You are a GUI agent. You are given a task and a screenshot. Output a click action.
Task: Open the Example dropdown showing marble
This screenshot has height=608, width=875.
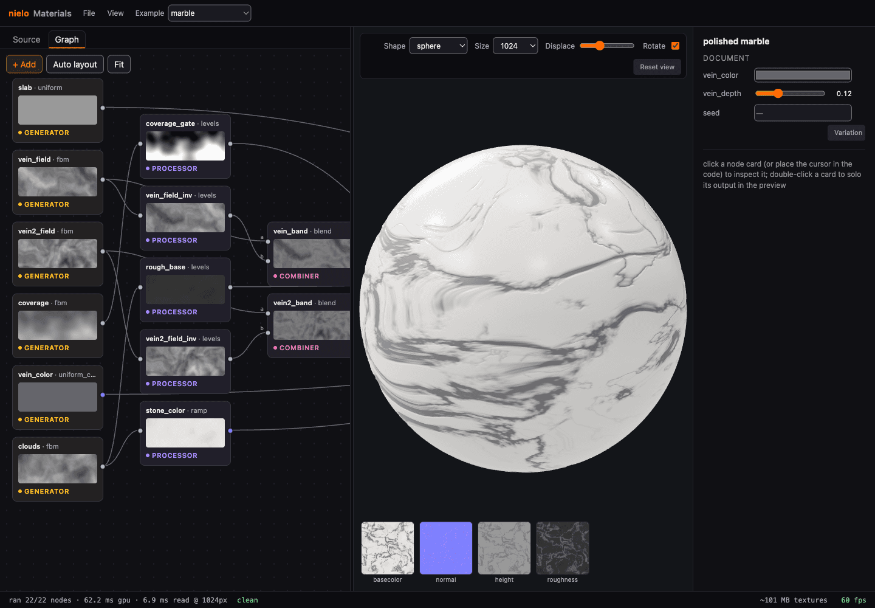click(x=210, y=13)
